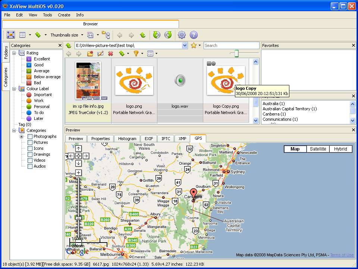Screen dimensions: 358x269
Task: Open the address path dropdown arrow
Action: click(x=185, y=45)
